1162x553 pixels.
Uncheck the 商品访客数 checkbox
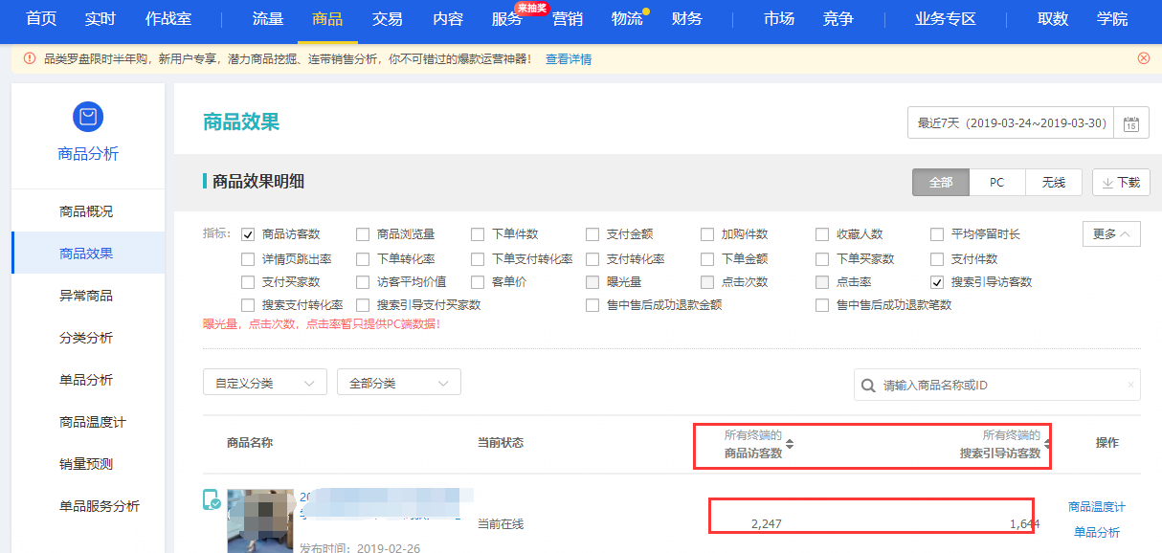(x=248, y=234)
